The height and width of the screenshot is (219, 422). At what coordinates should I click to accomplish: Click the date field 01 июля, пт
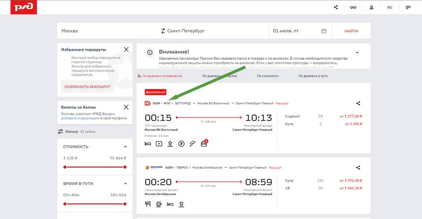pyautogui.click(x=300, y=31)
